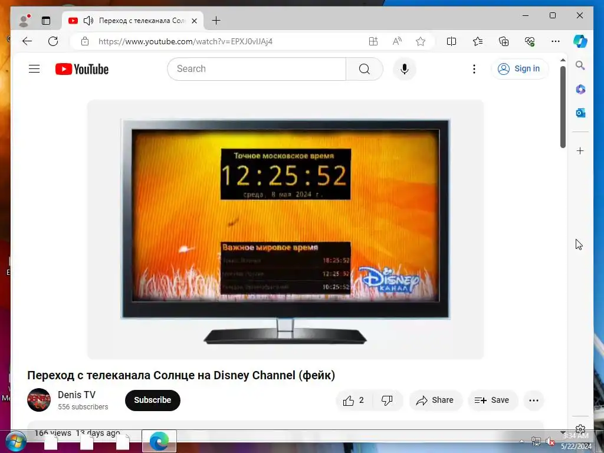Viewport: 604px width, 453px height.
Task: Open Outlook in the Edge sidebar
Action: 580,113
